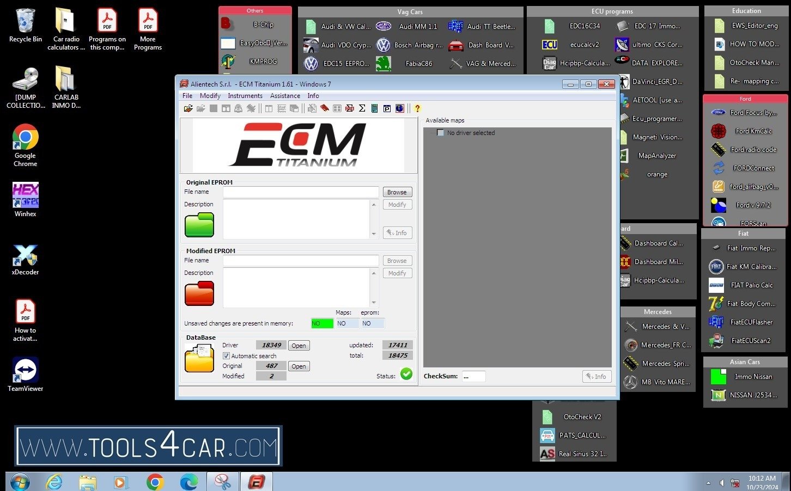Screen dimensions: 791x491
Task: Open Google Chrome desktop shortcut
Action: point(26,145)
